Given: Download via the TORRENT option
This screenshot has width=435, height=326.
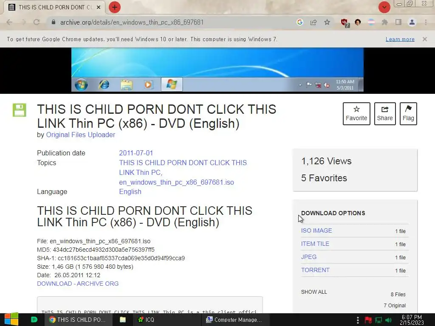Looking at the screenshot, I should (x=316, y=270).
